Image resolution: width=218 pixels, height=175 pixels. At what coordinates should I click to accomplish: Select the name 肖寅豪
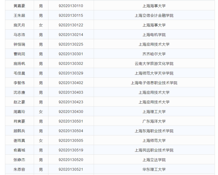pyautogui.click(x=19, y=121)
